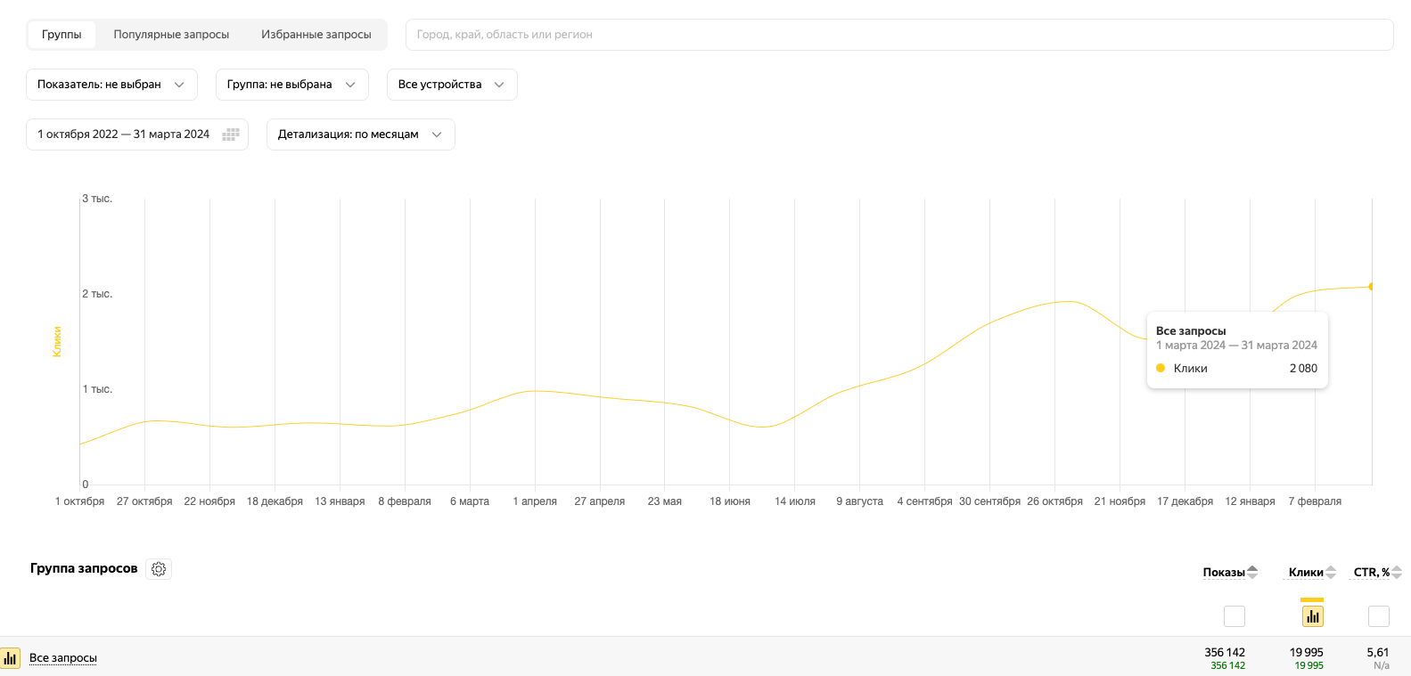Click chart icon beside Все запросы row

(x=11, y=658)
